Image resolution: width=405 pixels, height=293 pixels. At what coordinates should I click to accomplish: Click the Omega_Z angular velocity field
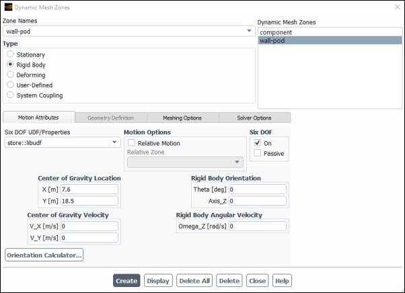pyautogui.click(x=258, y=226)
